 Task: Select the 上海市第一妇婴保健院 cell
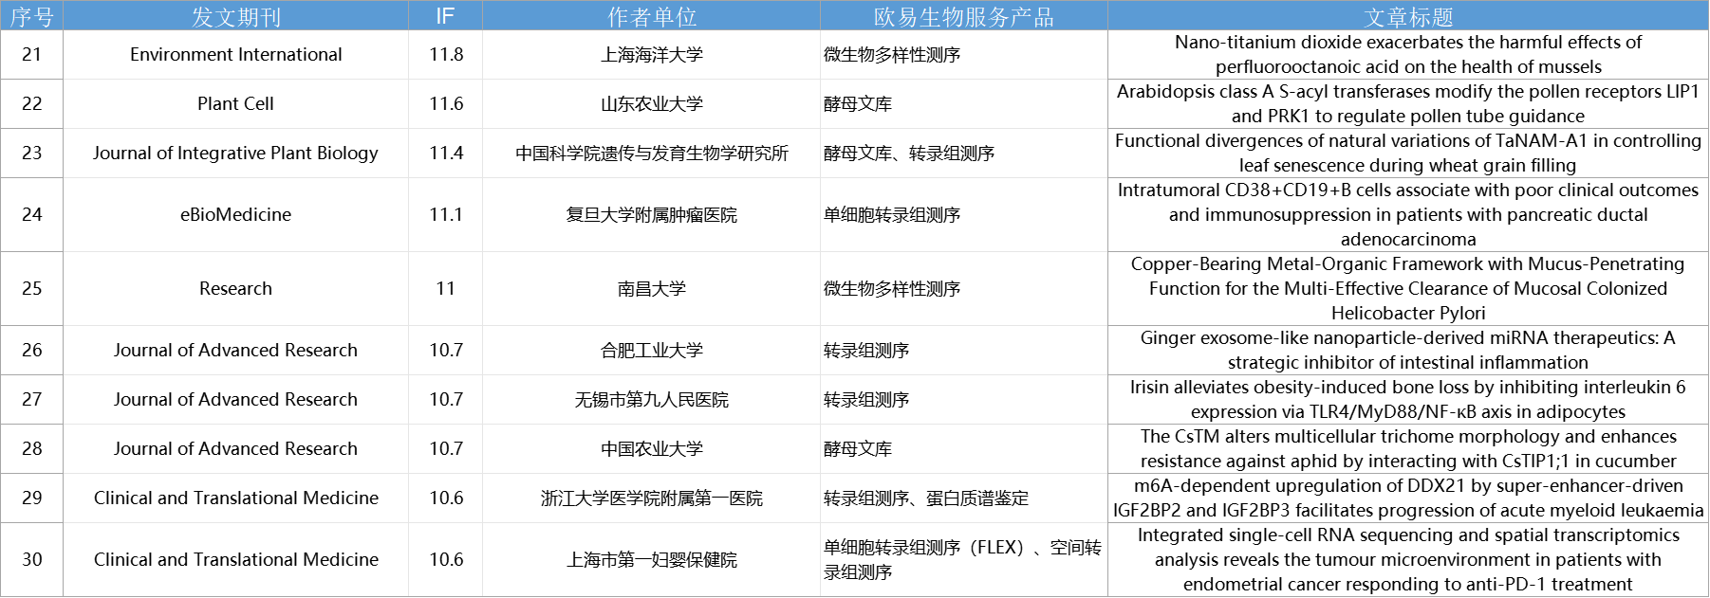pos(651,560)
